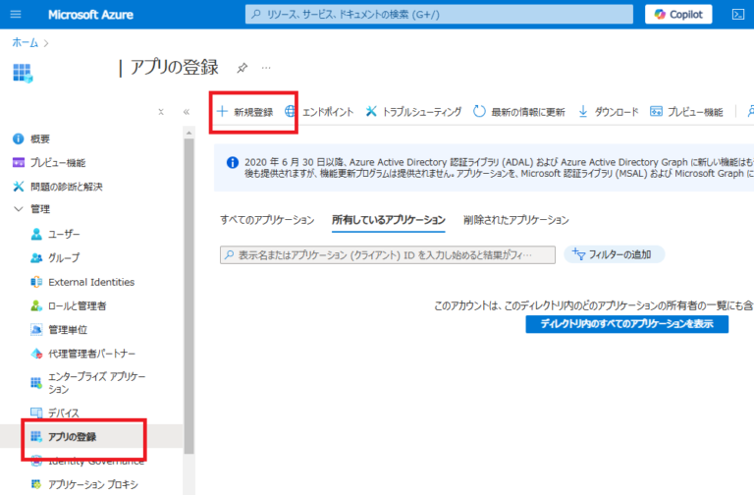This screenshot has height=495, width=754.
Task: Open エンドポイント from the toolbar
Action: tap(319, 112)
